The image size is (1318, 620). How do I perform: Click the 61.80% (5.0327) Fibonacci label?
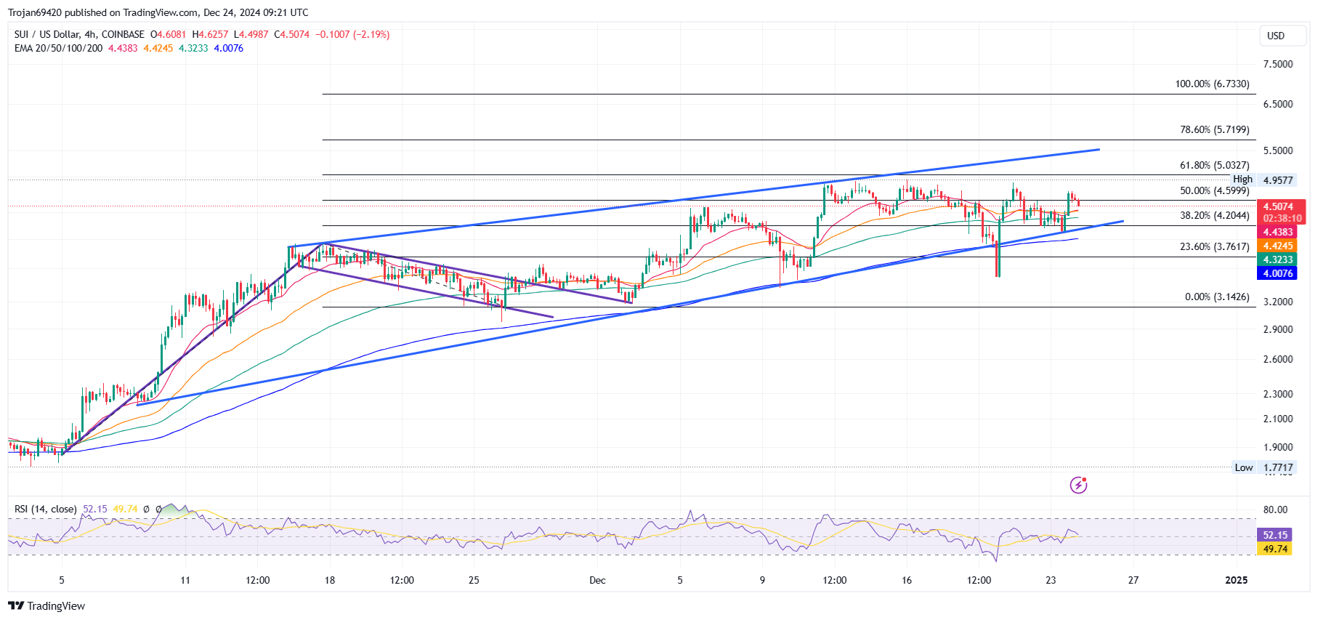[1214, 166]
